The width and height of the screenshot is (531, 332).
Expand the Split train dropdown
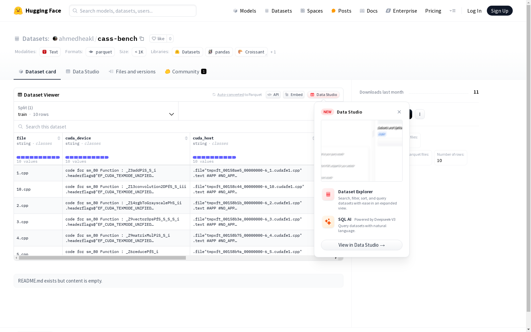[x=96, y=111]
